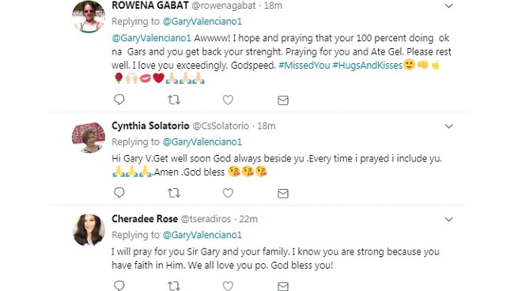The width and height of the screenshot is (522, 291).
Task: Like Cheradee Rose's tweet
Action: pyautogui.click(x=228, y=285)
